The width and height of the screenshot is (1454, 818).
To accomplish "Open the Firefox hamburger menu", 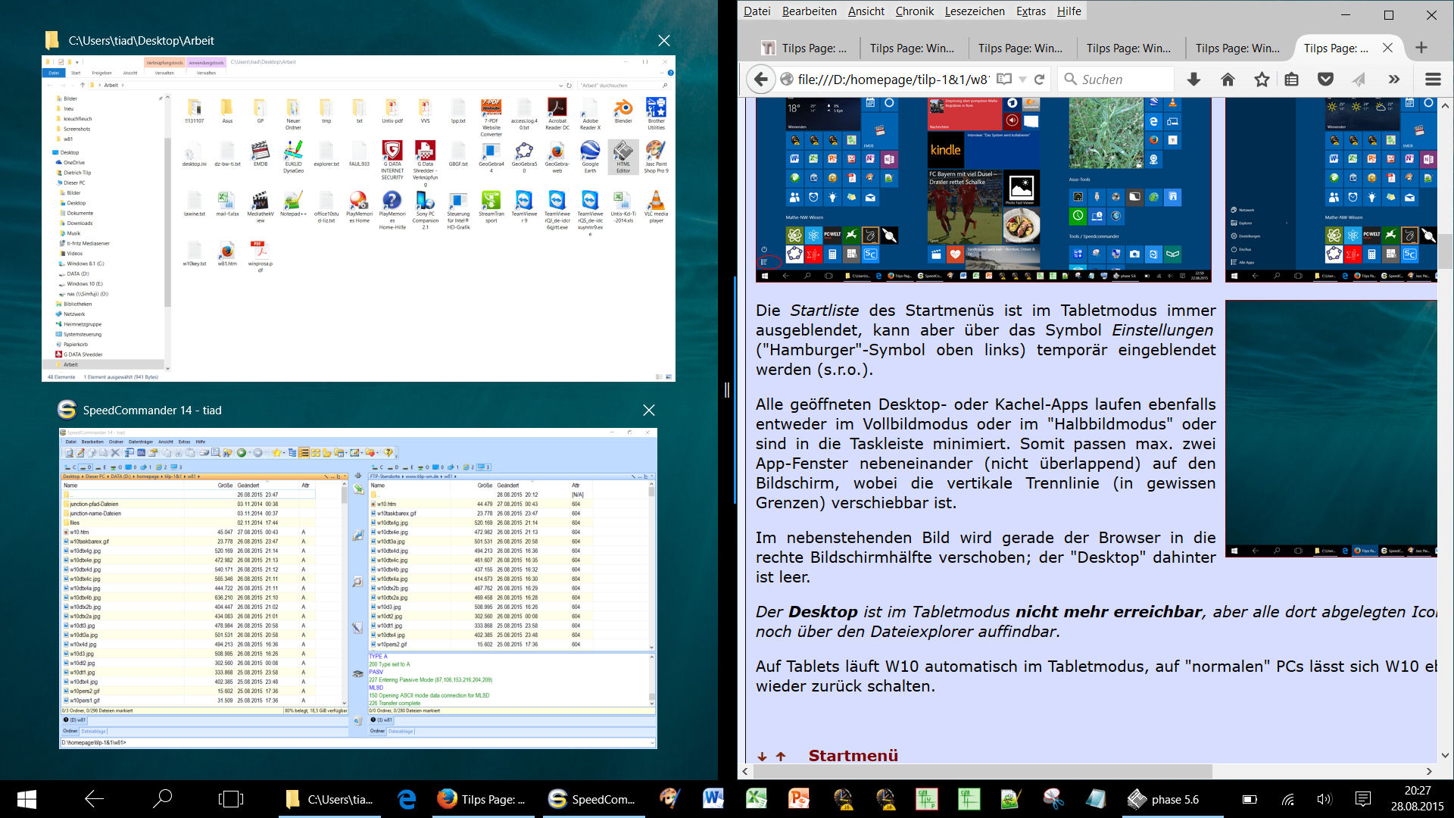I will [1433, 80].
